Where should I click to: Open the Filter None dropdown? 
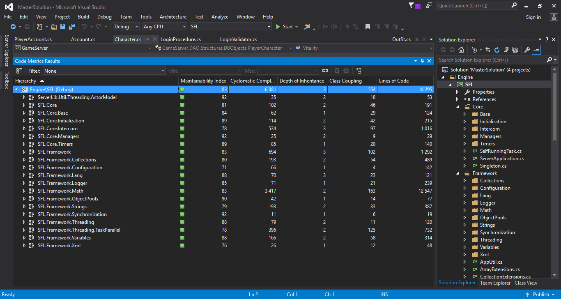(104, 71)
